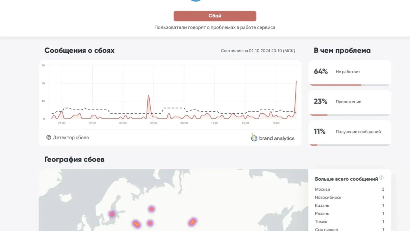Select the 64% Не работает card
Image resolution: width=410 pixels, height=231 pixels.
(349, 72)
